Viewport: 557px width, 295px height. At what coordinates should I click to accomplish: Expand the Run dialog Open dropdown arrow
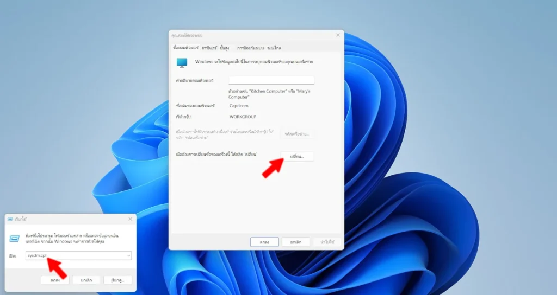click(128, 255)
